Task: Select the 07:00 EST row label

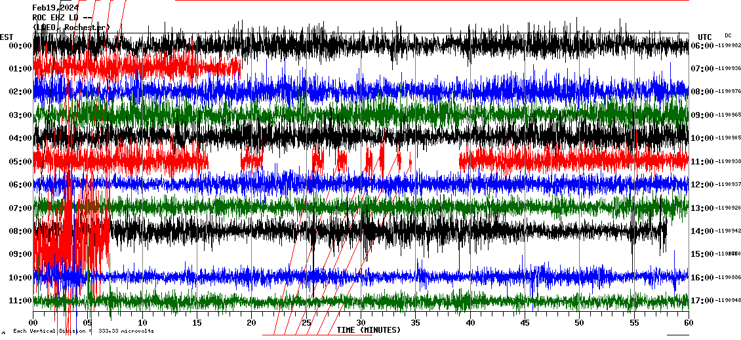Action: pos(20,208)
